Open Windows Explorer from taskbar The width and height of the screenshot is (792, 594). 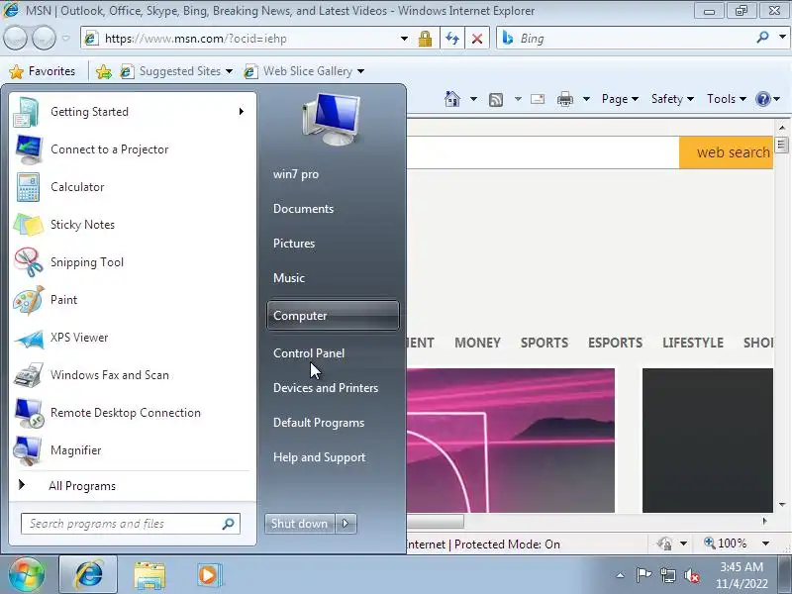[149, 575]
